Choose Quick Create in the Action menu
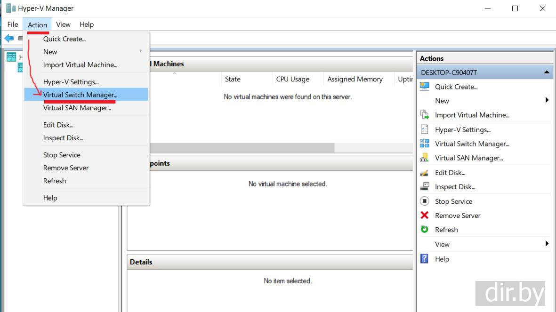 86,39
